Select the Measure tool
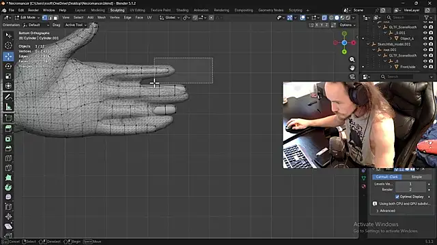 pyautogui.click(x=8, y=107)
